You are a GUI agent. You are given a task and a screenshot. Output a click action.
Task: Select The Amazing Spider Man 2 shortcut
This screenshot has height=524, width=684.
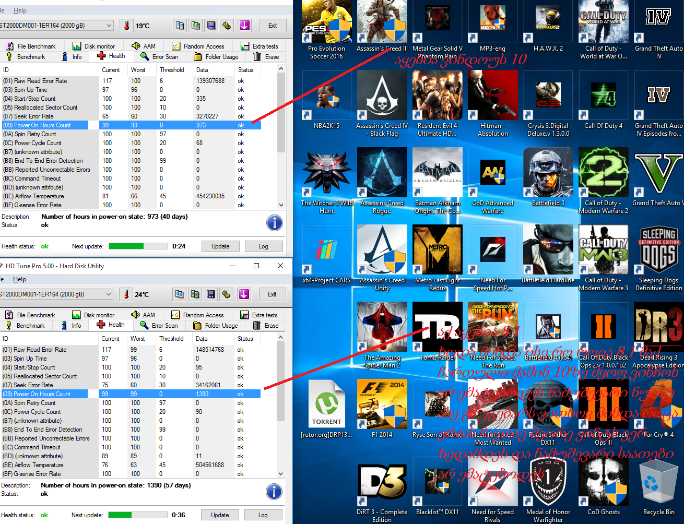coord(382,335)
